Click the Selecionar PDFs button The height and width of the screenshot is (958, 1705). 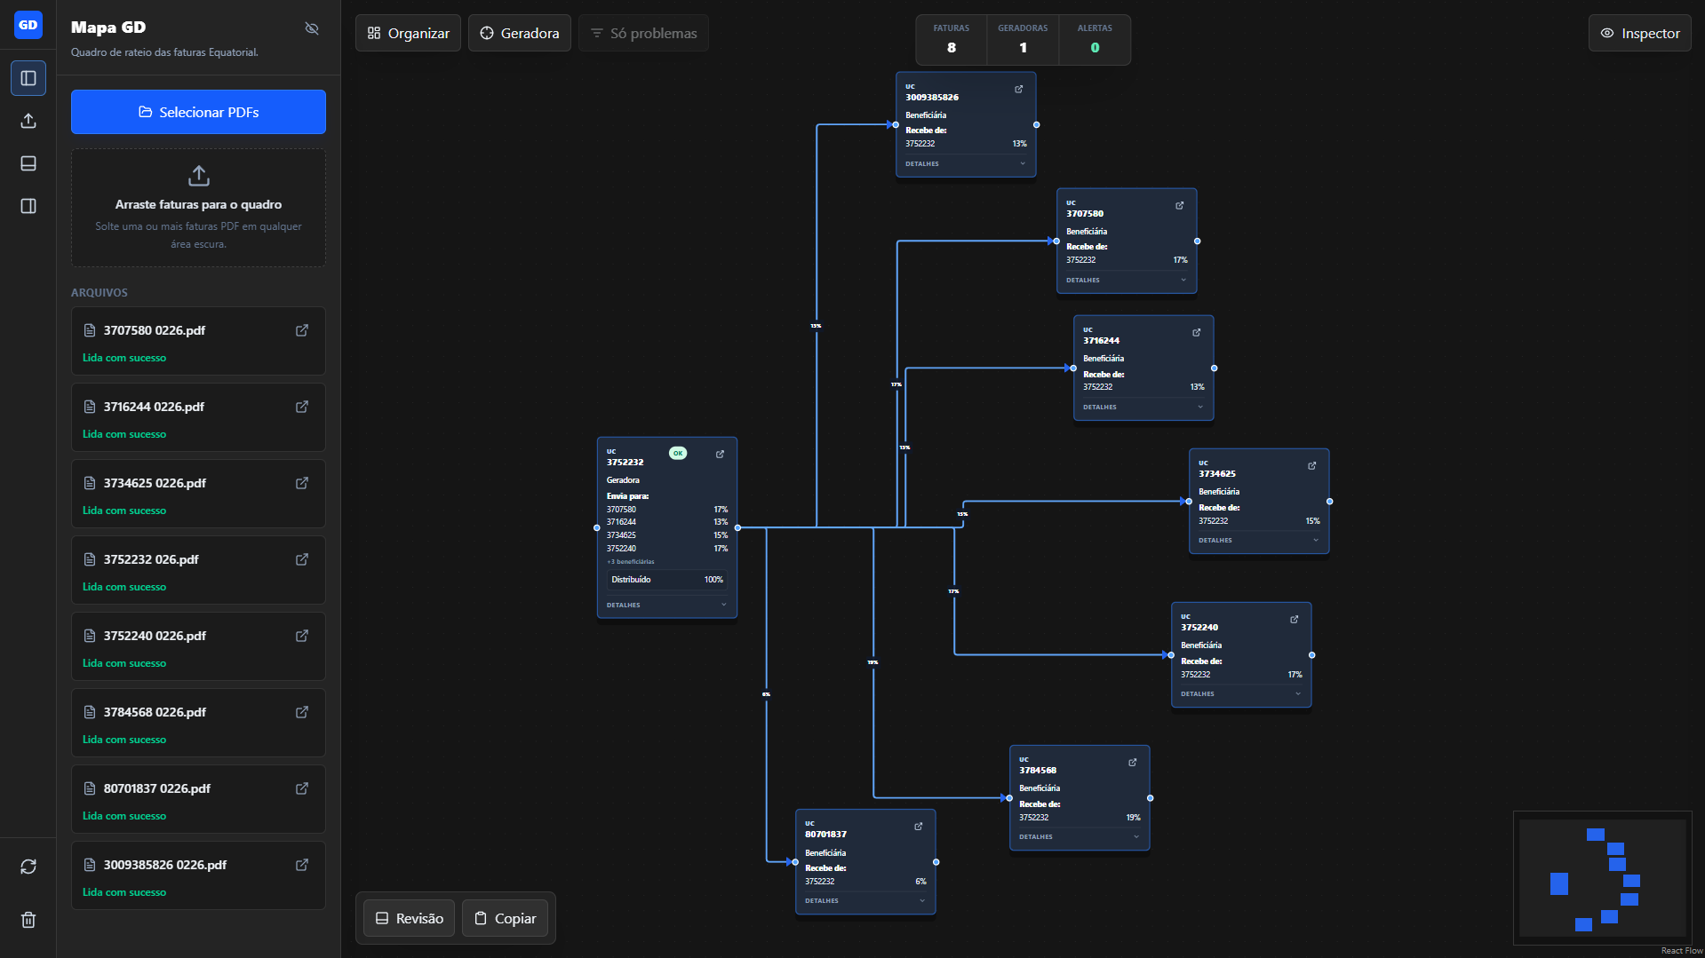[x=198, y=112]
